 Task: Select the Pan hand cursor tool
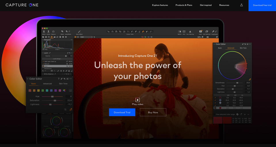(113, 32)
